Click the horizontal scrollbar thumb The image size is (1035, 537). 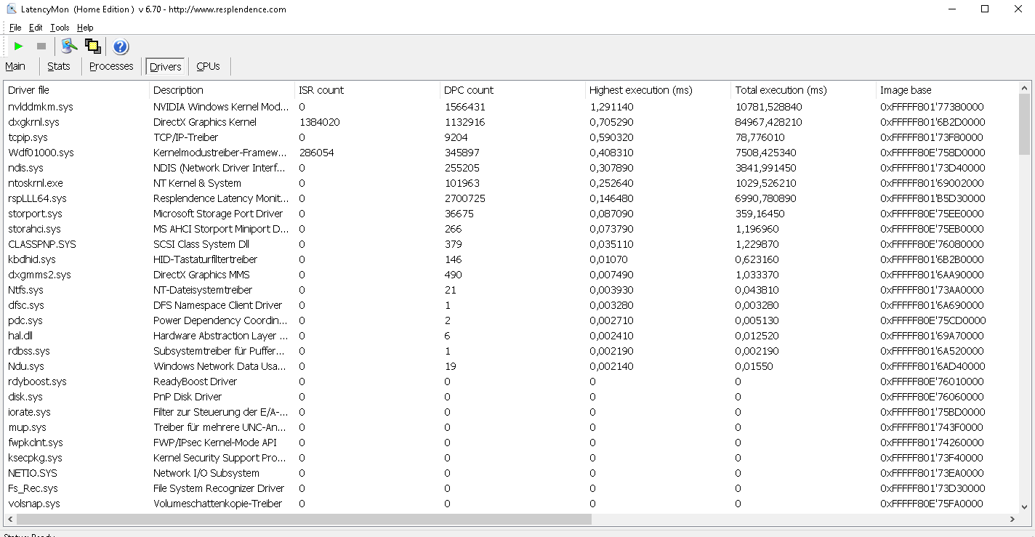[304, 520]
